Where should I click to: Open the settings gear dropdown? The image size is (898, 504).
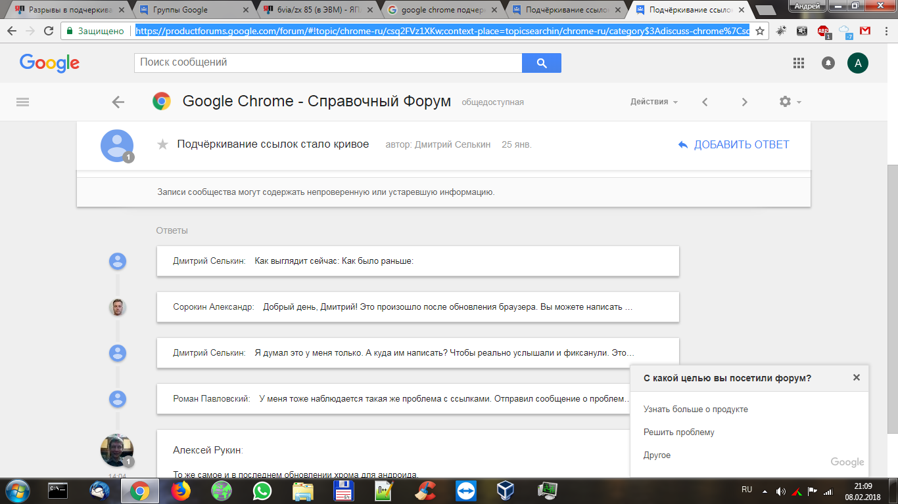(790, 102)
